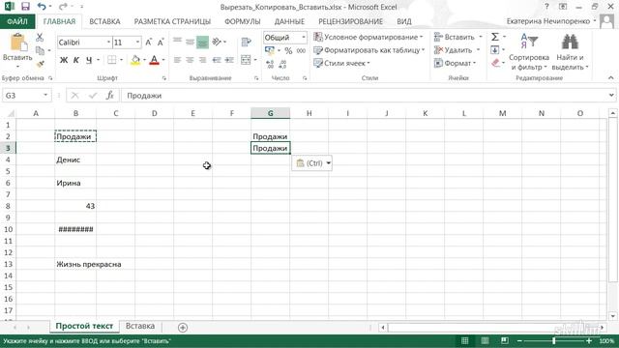619x348 pixels.
Task: Click the Merge and Center icon
Action: click(246, 60)
